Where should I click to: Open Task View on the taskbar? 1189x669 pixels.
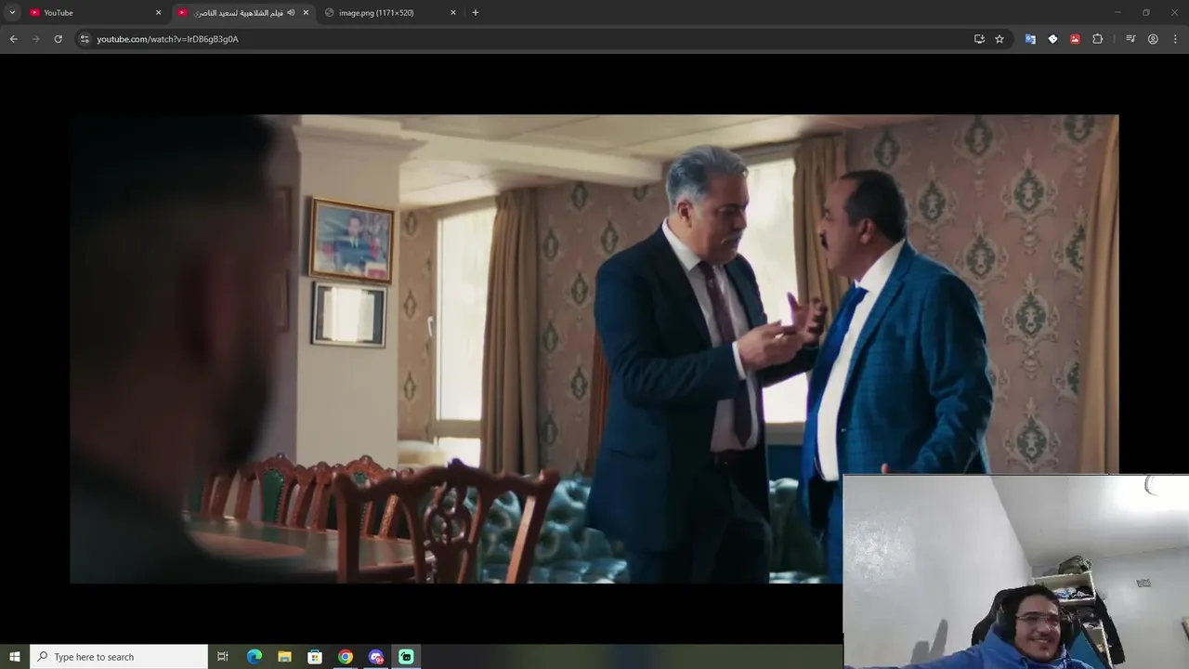[x=223, y=657]
